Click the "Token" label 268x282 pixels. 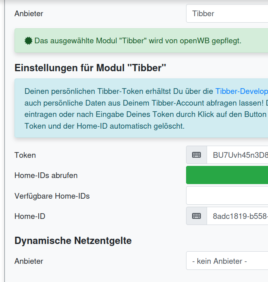tap(25, 155)
